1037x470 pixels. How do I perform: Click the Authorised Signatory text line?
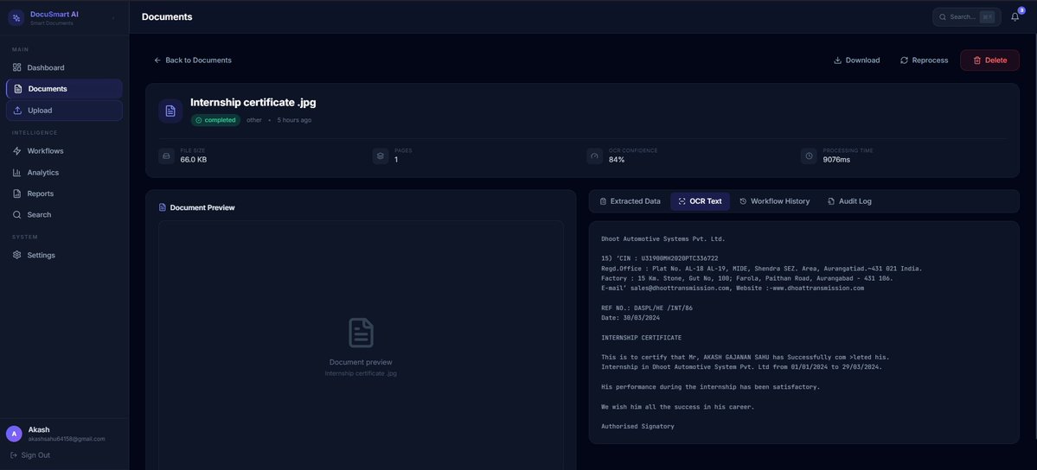pos(637,427)
